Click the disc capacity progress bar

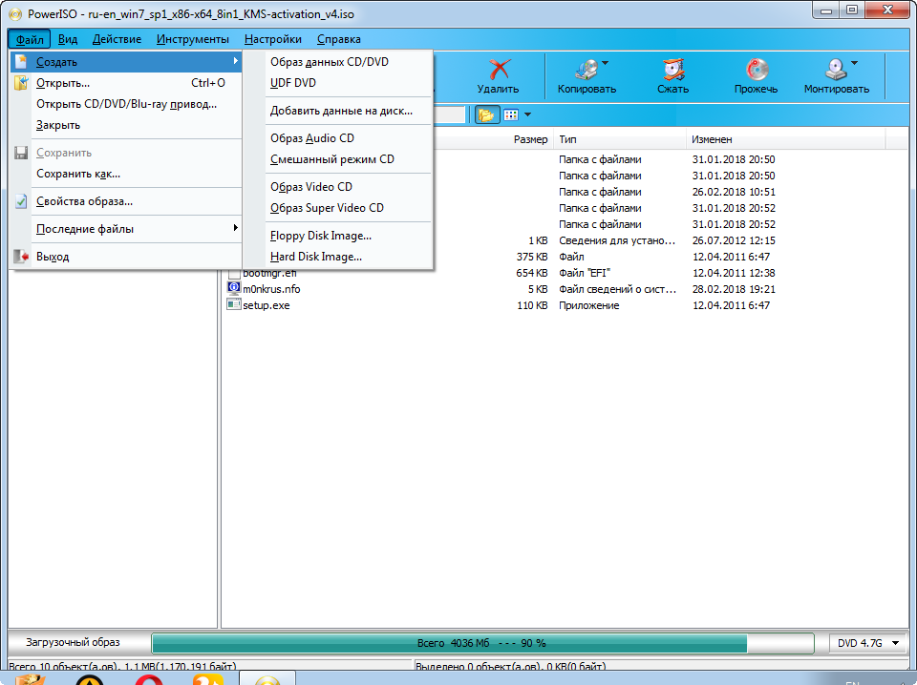point(482,643)
